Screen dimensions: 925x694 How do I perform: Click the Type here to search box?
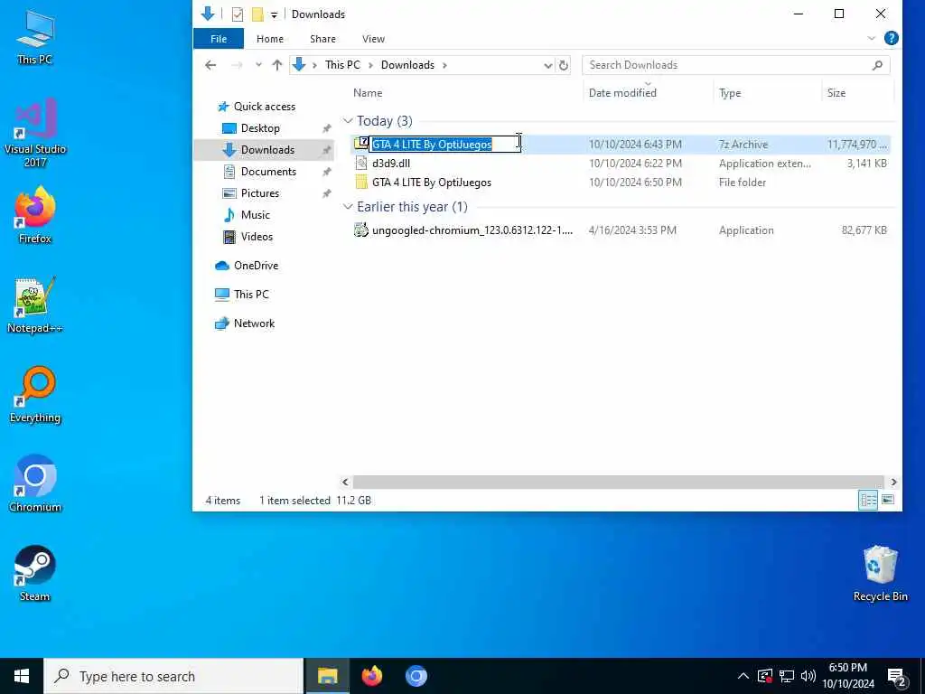[x=173, y=676]
